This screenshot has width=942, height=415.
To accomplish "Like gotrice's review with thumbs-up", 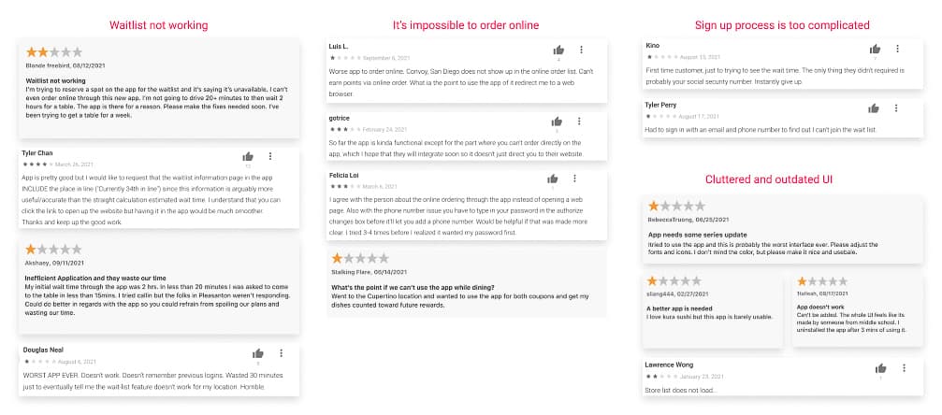I will 557,122.
